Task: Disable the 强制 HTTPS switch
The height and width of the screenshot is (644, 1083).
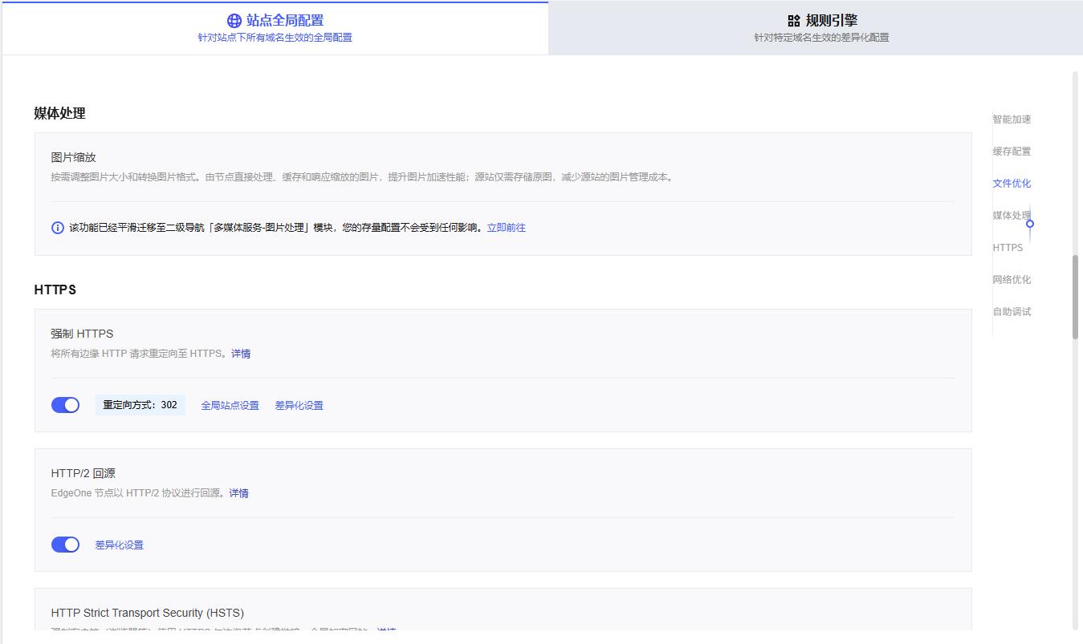Action: (x=65, y=405)
